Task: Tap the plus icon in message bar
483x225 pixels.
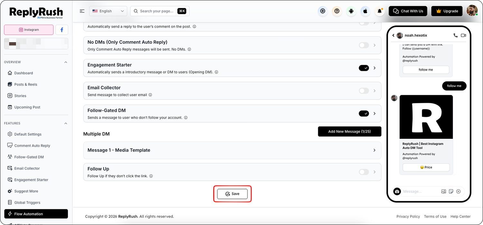Action: tap(459, 191)
